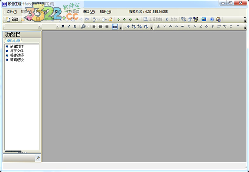Expand the main toolbar overflow at far right
249x172 pixels.
pos(245,20)
